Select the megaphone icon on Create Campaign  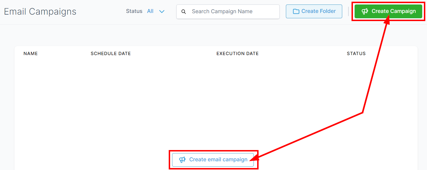[365, 11]
